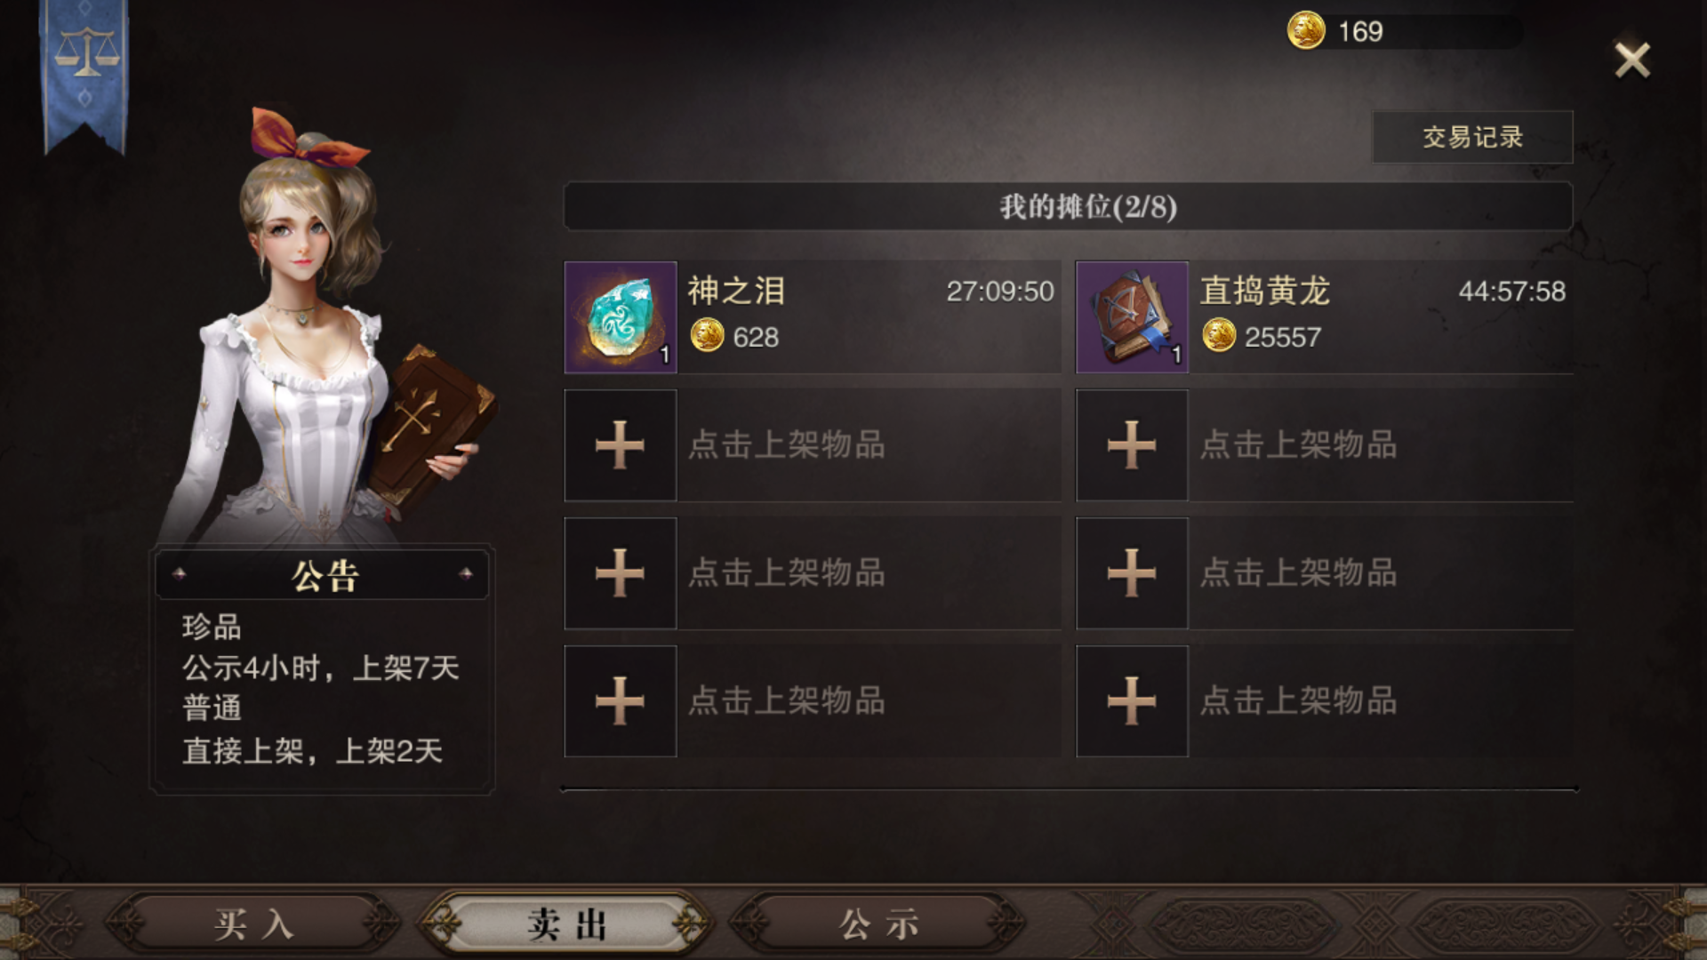Image resolution: width=1707 pixels, height=960 pixels.
Task: Close the trading stall window
Action: click(x=1632, y=60)
